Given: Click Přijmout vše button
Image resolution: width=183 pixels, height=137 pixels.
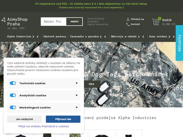Looking at the screenshot, I should (63, 119).
